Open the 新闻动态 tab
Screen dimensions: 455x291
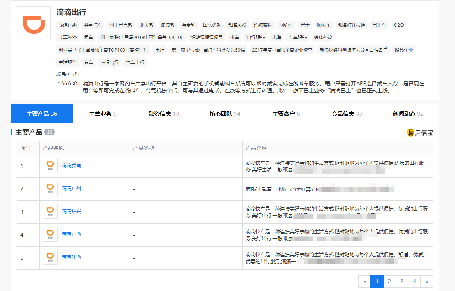(408, 114)
